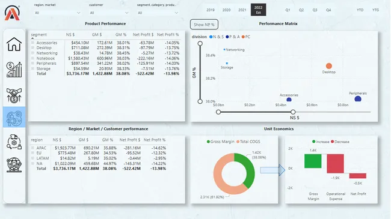Expand the Storage segment row

32,68
